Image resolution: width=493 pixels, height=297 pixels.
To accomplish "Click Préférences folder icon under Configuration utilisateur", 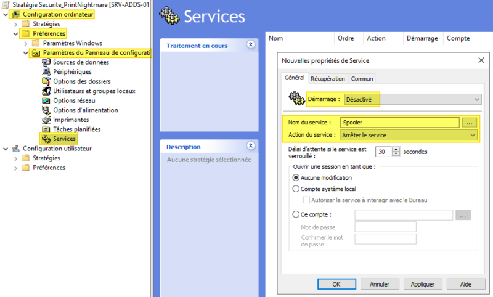I will [x=25, y=168].
